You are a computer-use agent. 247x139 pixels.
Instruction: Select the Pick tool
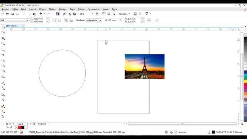tap(3, 27)
